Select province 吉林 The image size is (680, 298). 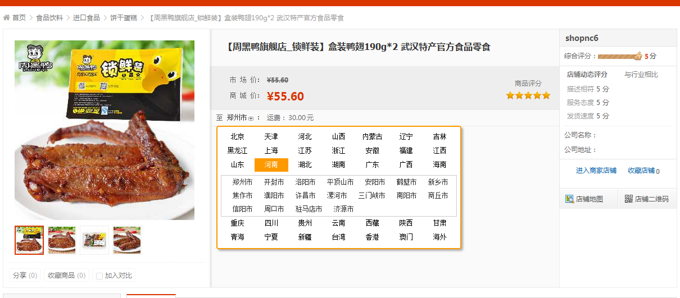click(439, 136)
